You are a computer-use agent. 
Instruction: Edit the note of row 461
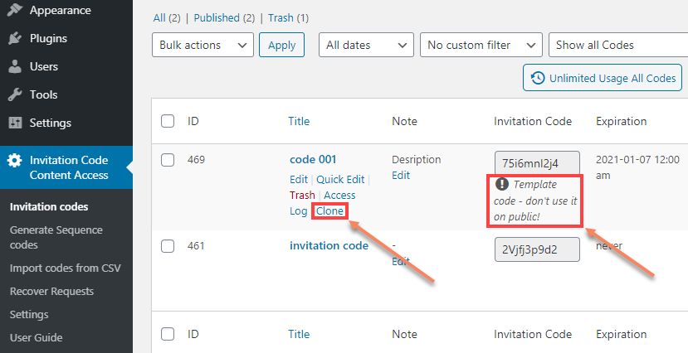(x=401, y=261)
